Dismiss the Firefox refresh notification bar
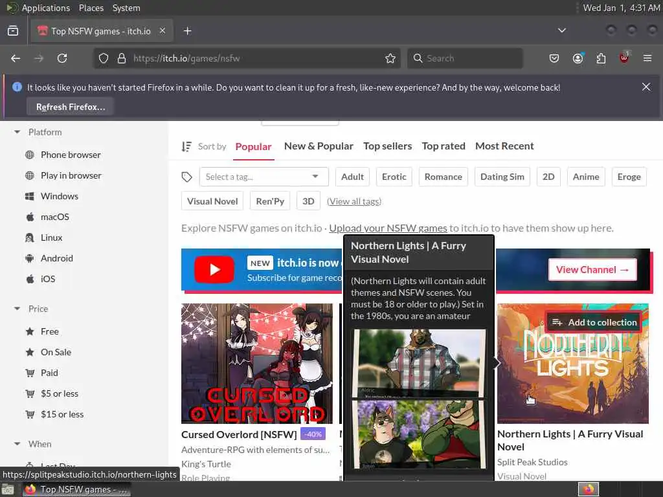This screenshot has height=497, width=663. tap(646, 87)
